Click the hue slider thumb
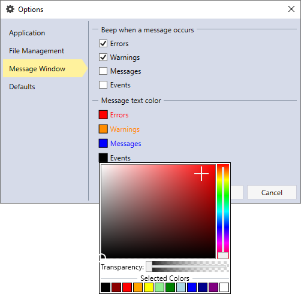Viewport: 301px width, 294px height. 223,255
